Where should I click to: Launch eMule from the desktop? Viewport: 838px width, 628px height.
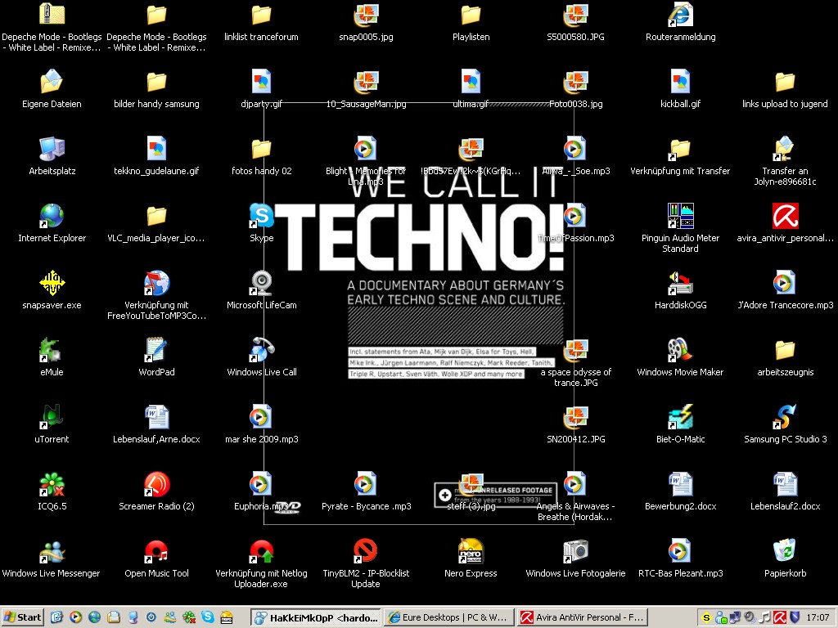pyautogui.click(x=52, y=350)
